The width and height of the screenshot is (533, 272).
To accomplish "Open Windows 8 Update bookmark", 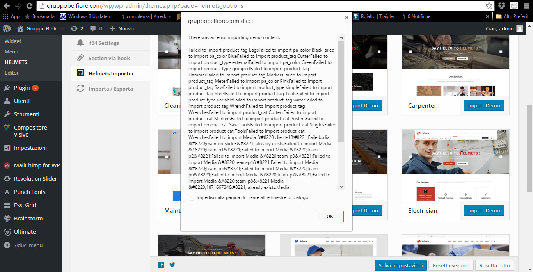I will (x=86, y=16).
